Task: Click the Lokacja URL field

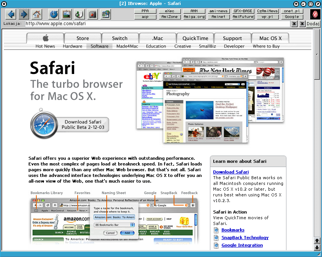Action: [158, 24]
